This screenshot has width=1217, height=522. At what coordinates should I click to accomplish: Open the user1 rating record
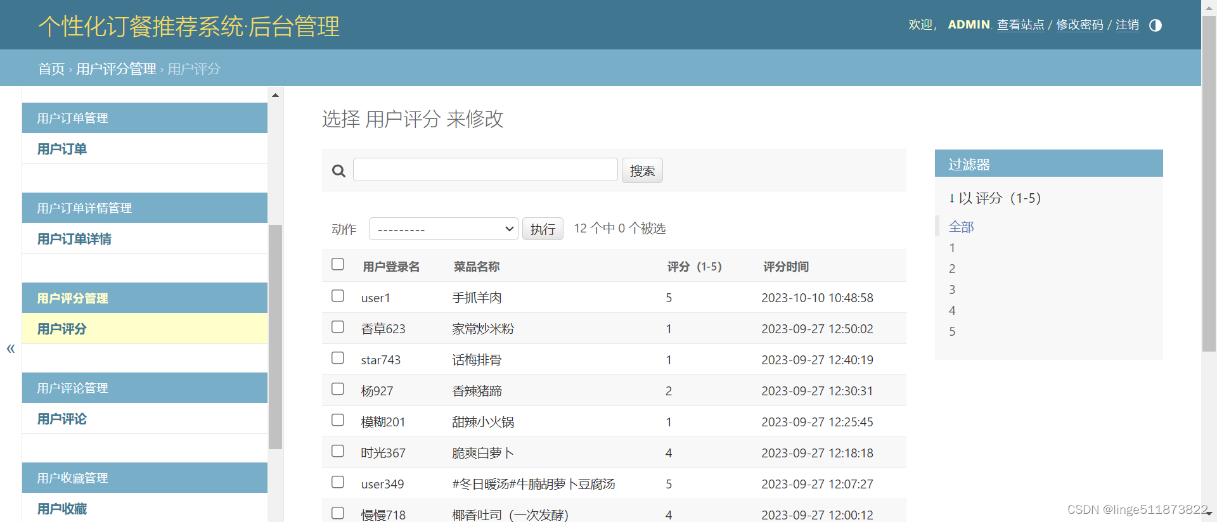[375, 298]
